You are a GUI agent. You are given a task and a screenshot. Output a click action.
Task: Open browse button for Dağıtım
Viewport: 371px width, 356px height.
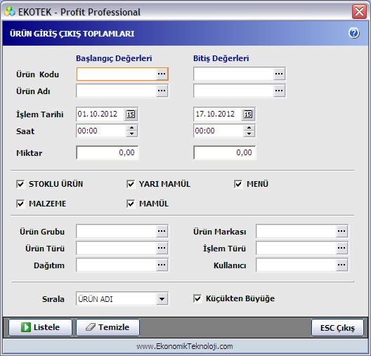click(162, 265)
